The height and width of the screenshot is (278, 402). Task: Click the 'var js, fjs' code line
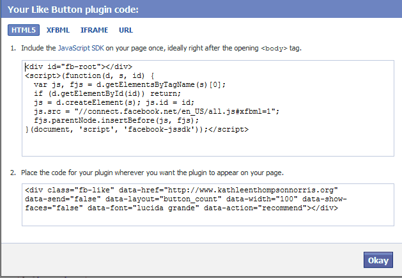point(130,84)
